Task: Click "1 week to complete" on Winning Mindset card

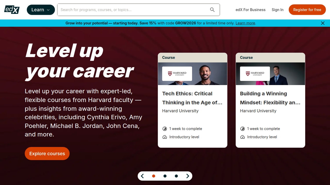Action: tap(263, 129)
